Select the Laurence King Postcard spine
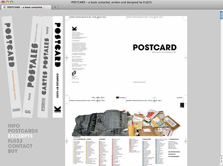The image size is (223, 166). (57, 67)
